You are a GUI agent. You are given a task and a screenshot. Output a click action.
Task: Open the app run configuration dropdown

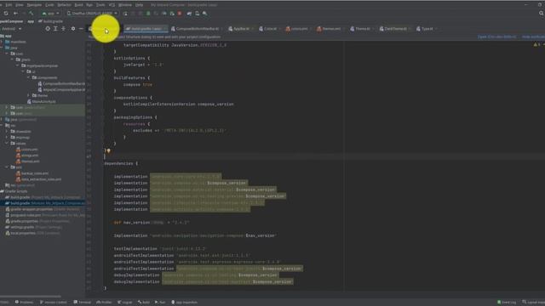[x=51, y=14]
